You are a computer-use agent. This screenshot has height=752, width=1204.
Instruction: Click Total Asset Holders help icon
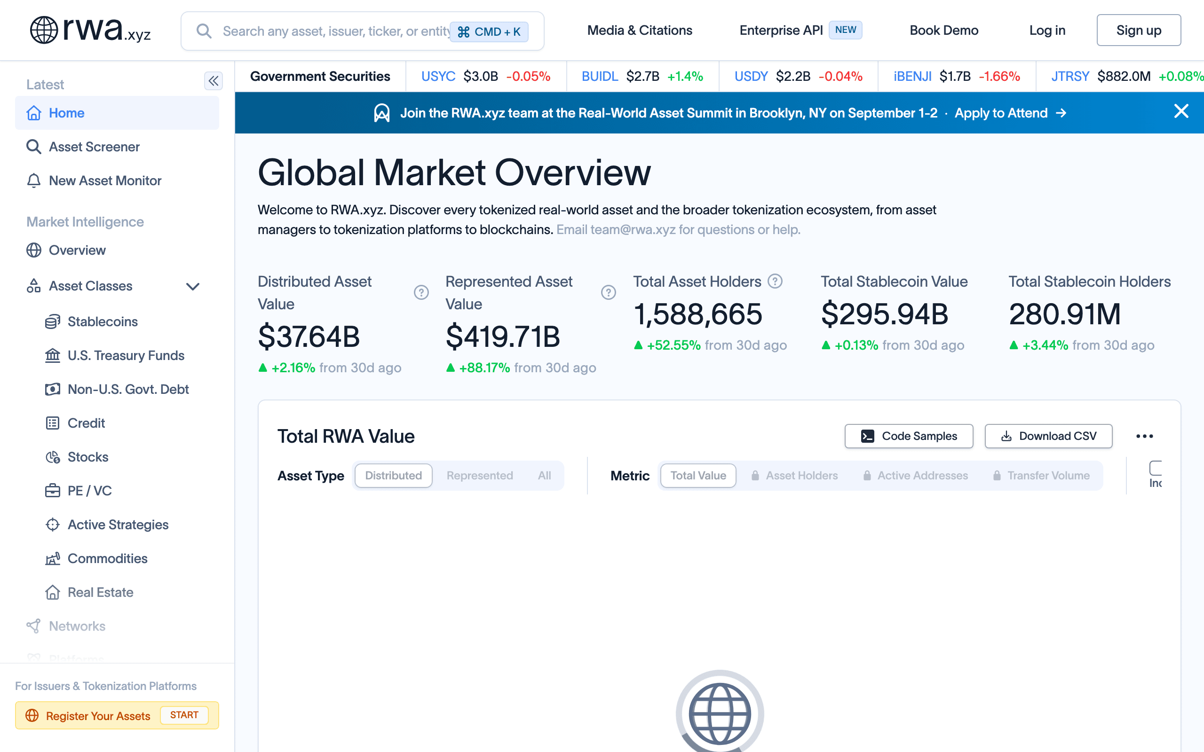tap(775, 282)
